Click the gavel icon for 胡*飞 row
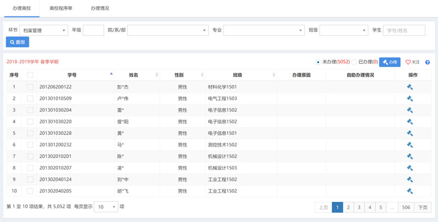The image size is (438, 222). tap(410, 191)
